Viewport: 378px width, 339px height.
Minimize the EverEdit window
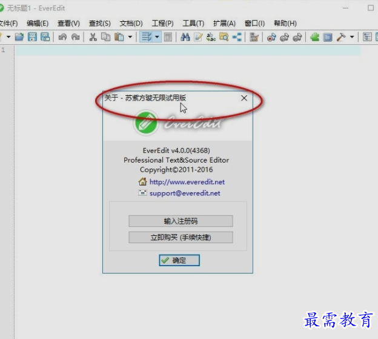pos(346,8)
